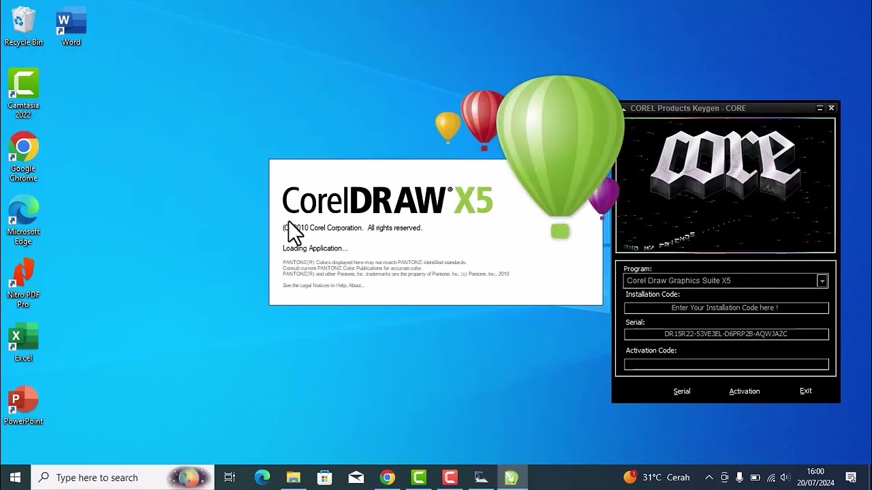Click the CORE logo banner in keygen
The width and height of the screenshot is (872, 490).
coord(726,185)
